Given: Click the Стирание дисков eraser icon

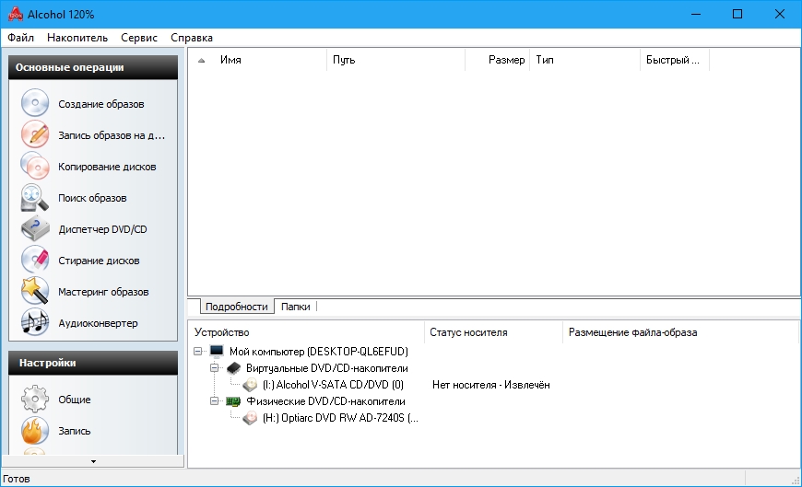Looking at the screenshot, I should [35, 261].
